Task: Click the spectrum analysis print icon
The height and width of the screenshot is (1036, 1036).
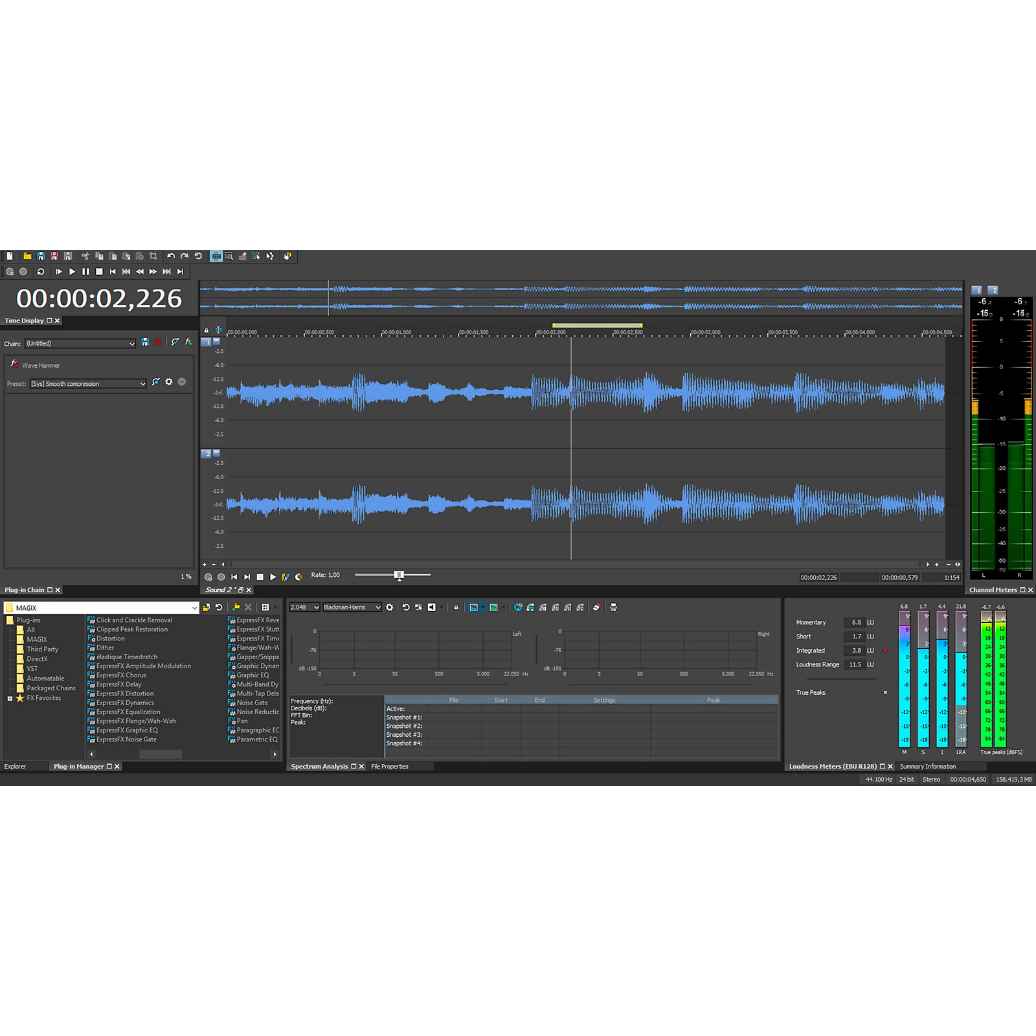Action: tap(613, 607)
